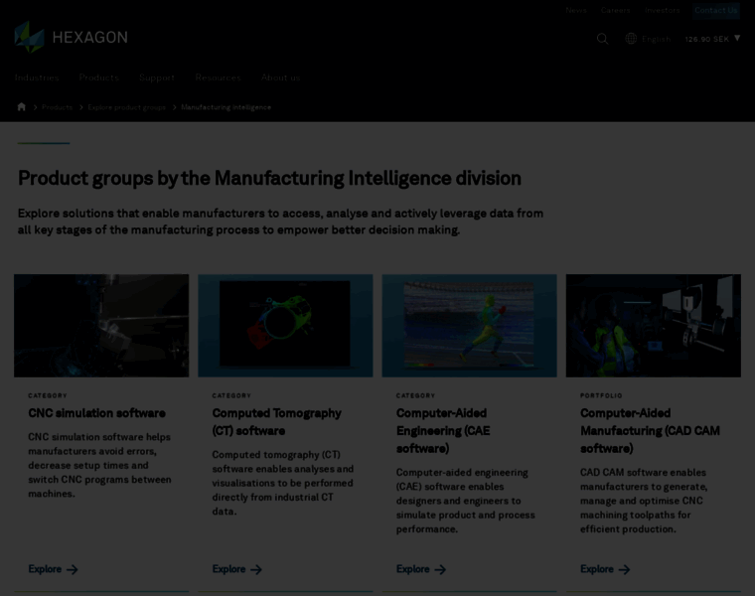The width and height of the screenshot is (755, 596).
Task: Open Computed Tomography software thumbnail image
Action: (x=285, y=326)
